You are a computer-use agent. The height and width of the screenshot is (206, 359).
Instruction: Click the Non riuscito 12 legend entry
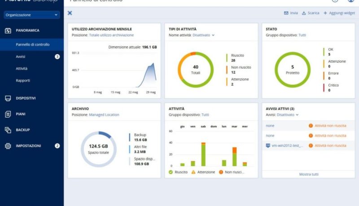tap(239, 70)
